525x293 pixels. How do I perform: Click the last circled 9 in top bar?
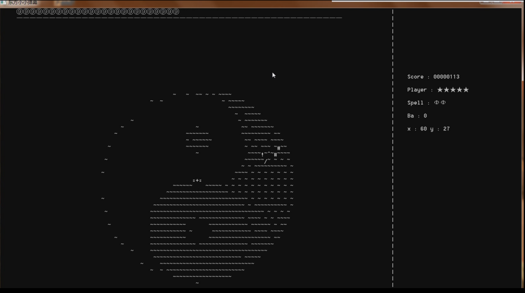coord(176,12)
